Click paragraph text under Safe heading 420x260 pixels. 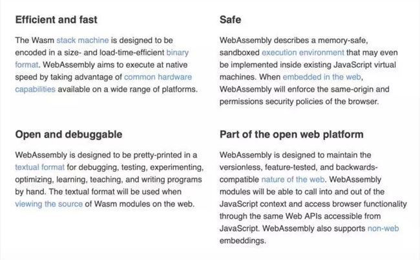point(309,71)
